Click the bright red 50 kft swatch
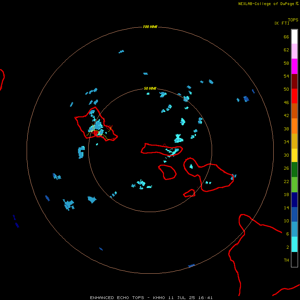The image size is (300, 300). (x=294, y=96)
